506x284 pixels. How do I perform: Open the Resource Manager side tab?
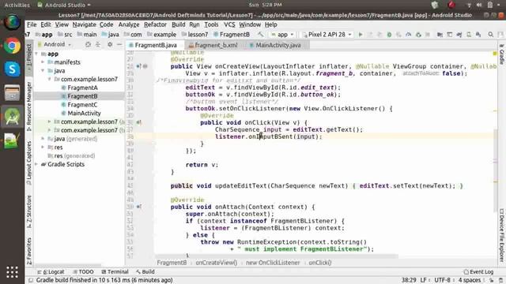click(x=29, y=106)
